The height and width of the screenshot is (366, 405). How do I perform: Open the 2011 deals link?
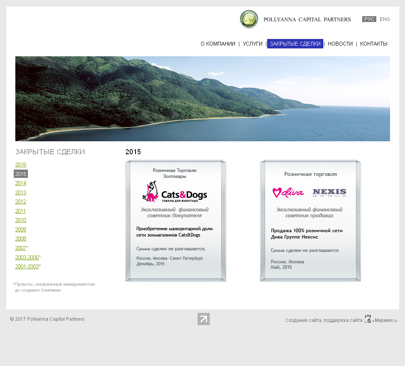[x=20, y=211]
